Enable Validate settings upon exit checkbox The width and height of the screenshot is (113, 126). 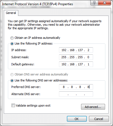point(13,106)
